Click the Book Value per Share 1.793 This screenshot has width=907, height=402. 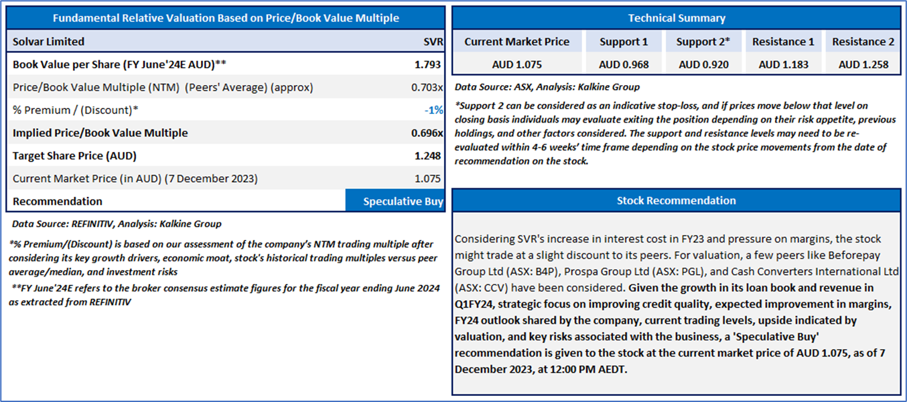pos(427,64)
